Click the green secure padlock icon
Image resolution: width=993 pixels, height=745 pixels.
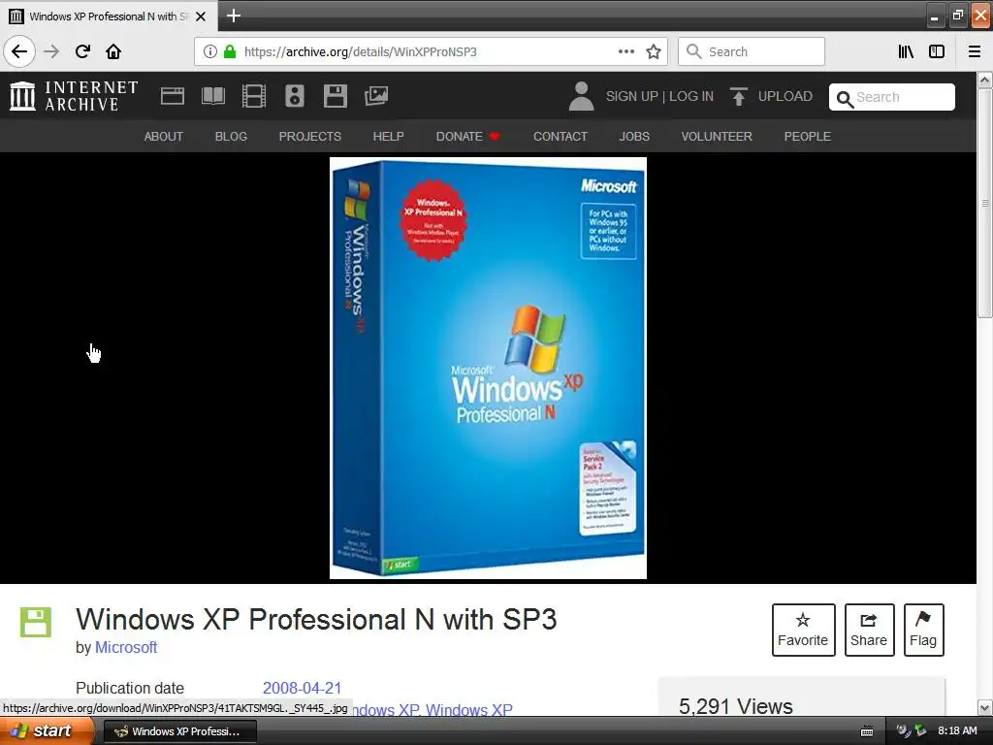pyautogui.click(x=230, y=51)
